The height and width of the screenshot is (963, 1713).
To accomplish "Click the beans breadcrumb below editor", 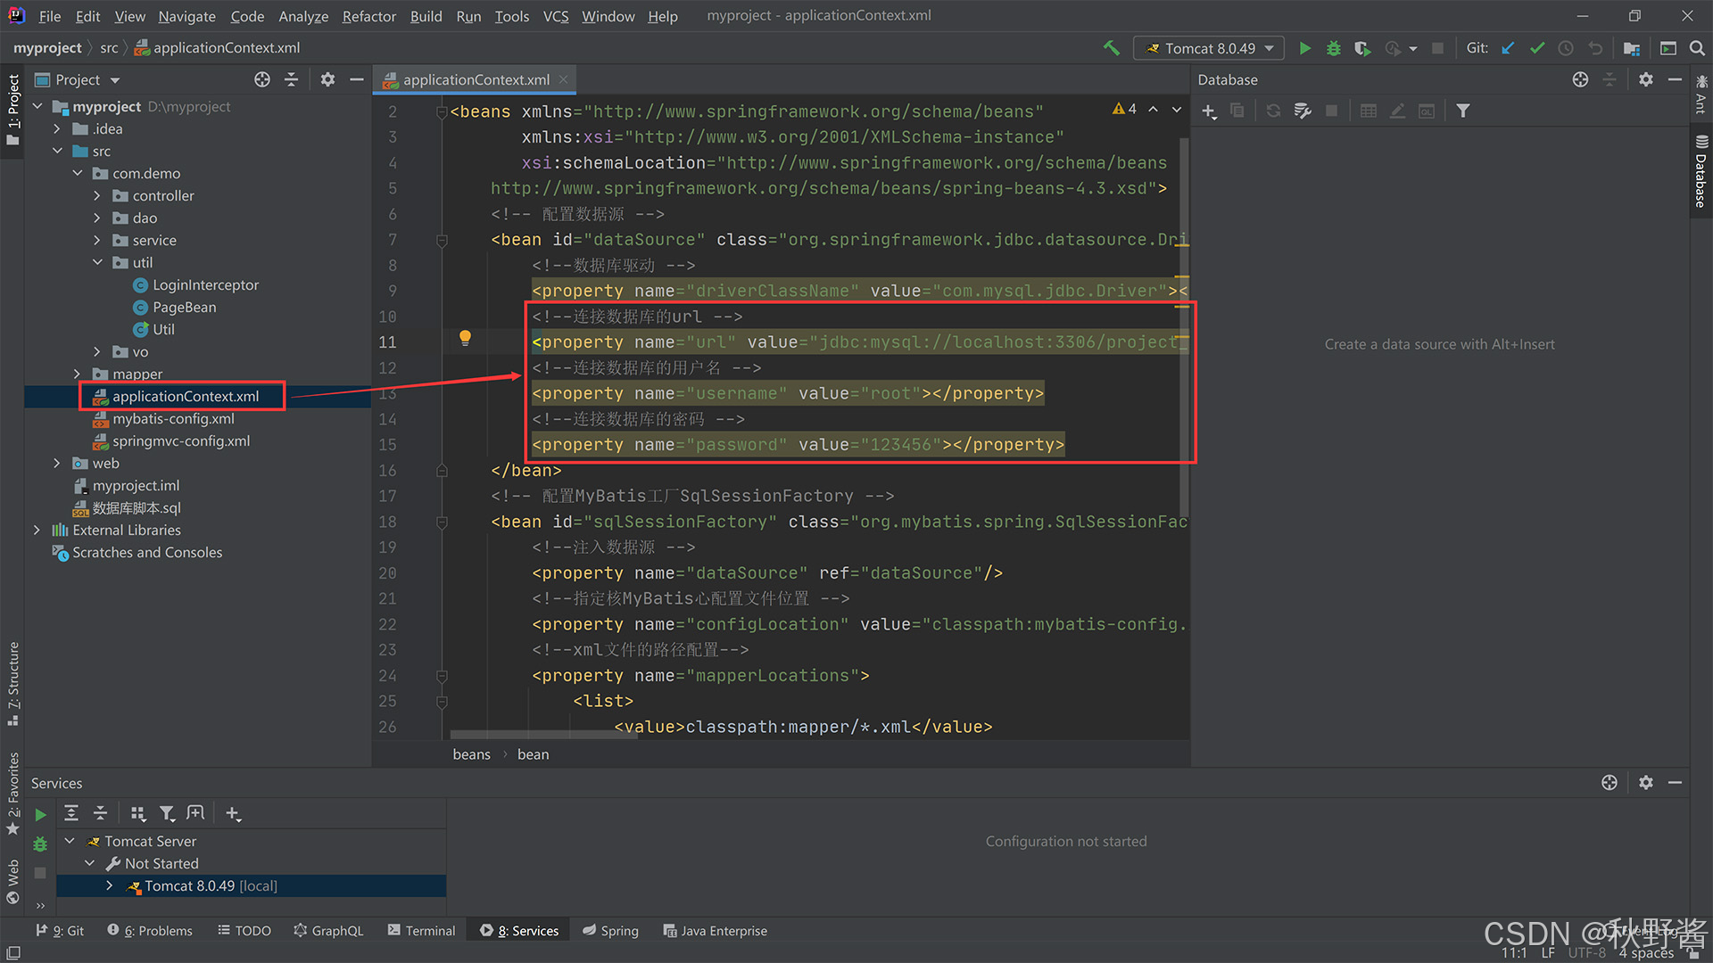I will [471, 754].
